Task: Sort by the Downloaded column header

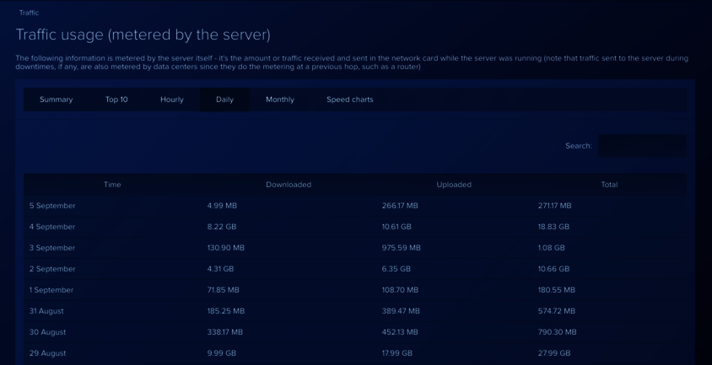Action: [x=289, y=185]
